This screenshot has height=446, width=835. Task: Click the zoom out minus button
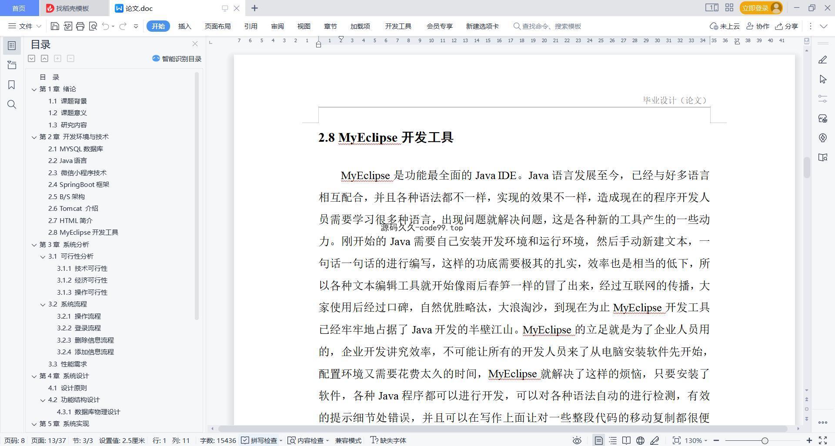[x=716, y=440]
